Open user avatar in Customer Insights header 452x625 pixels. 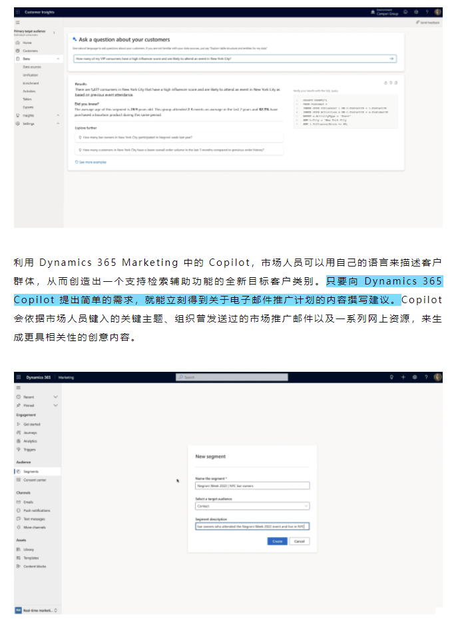pyautogui.click(x=437, y=12)
